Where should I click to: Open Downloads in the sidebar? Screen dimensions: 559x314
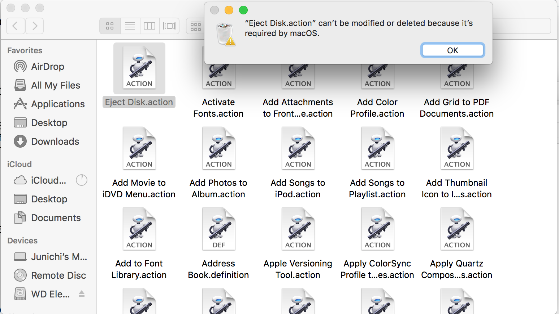(46, 142)
